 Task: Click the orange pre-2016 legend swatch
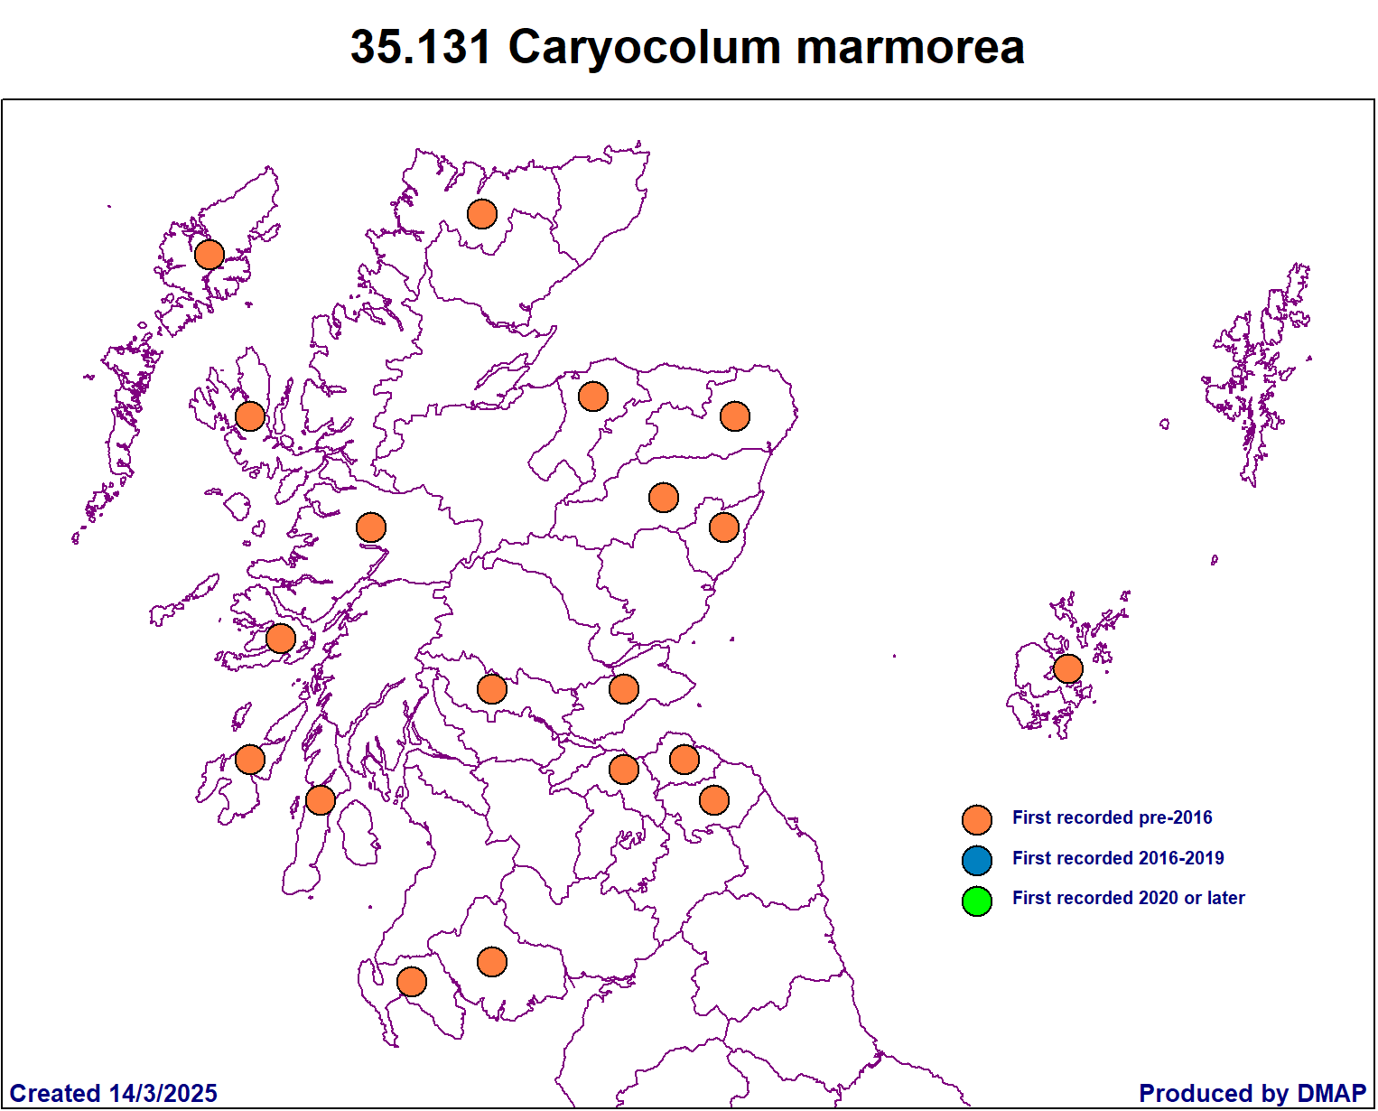pyautogui.click(x=977, y=820)
